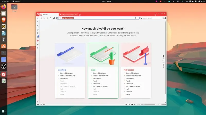Go forward with the forward arrow

(41, 18)
